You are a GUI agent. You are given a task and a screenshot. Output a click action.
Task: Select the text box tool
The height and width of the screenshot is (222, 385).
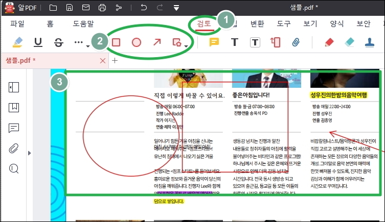(x=255, y=42)
